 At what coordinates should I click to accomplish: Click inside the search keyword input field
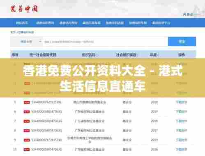[x=105, y=41]
